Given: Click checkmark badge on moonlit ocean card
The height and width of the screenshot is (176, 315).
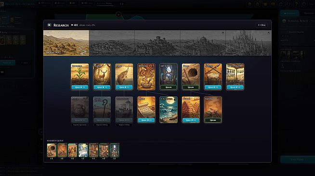Looking at the screenshot, I should [175, 99].
